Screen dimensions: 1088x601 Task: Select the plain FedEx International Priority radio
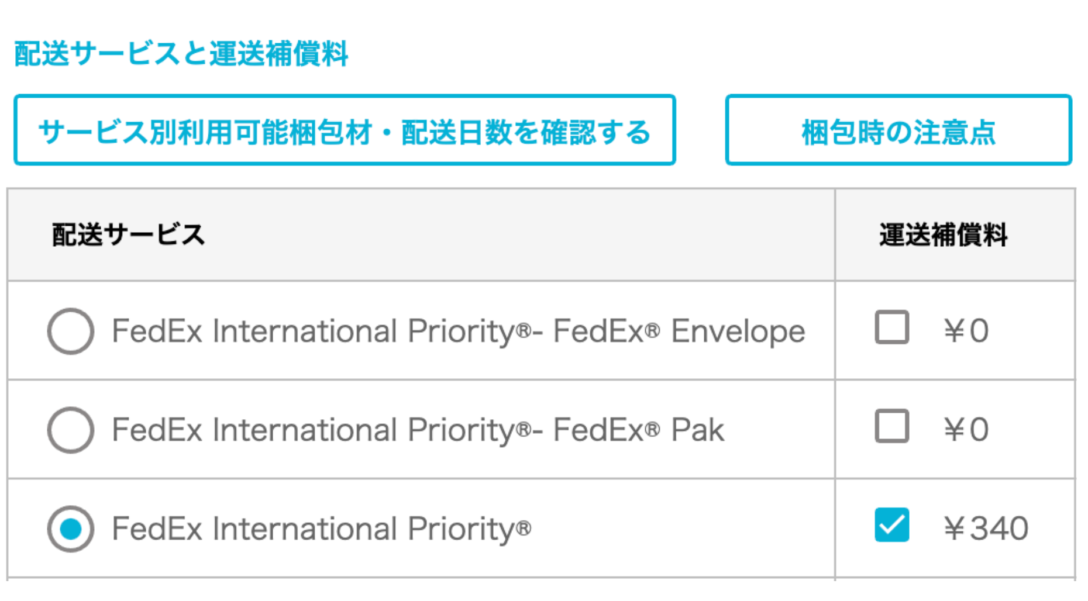[x=71, y=529]
